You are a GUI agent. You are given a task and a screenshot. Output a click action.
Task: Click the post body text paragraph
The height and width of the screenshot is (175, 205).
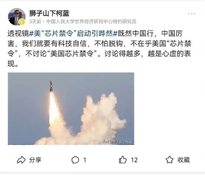99,49
